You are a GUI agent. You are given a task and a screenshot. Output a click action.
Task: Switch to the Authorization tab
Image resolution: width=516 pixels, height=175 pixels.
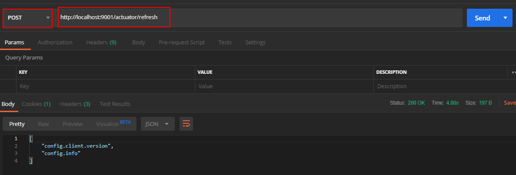(x=55, y=42)
